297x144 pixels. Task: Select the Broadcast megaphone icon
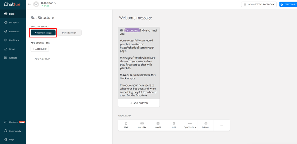point(6,31)
